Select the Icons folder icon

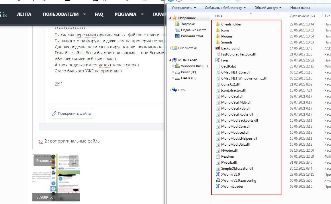(x=218, y=30)
